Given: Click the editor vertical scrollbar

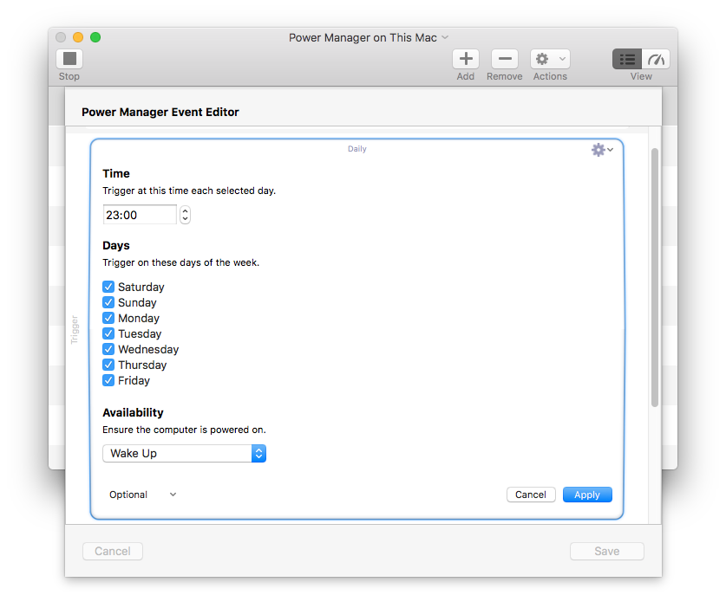Looking at the screenshot, I should tap(654, 277).
